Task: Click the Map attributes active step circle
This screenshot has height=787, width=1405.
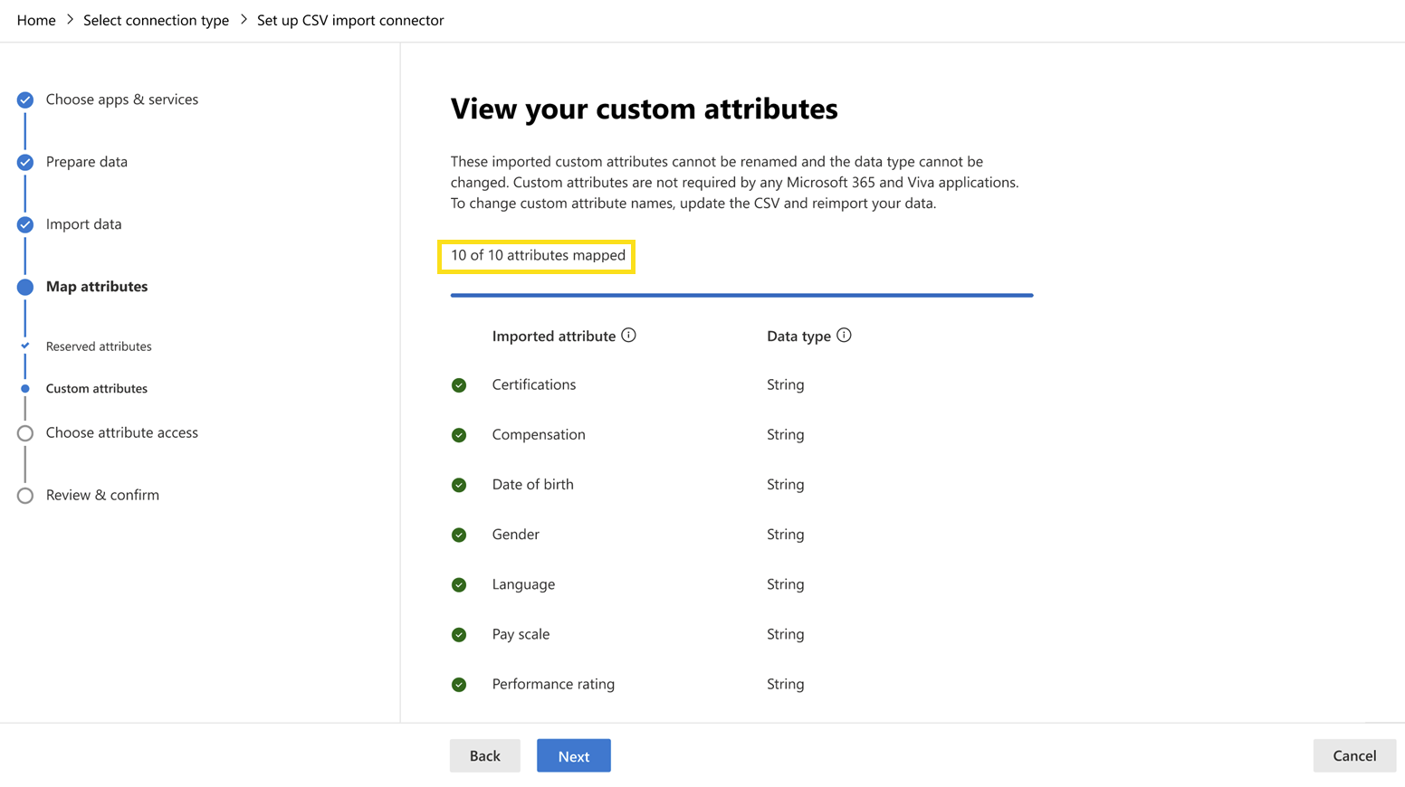Action: [x=24, y=287]
